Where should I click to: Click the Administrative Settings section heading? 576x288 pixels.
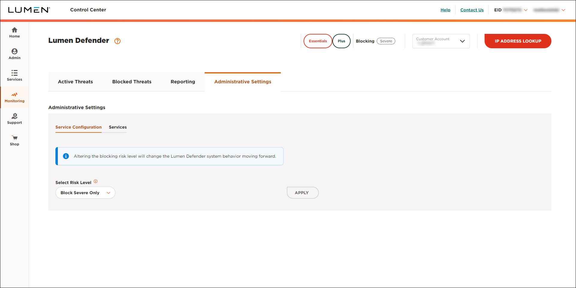pos(77,107)
